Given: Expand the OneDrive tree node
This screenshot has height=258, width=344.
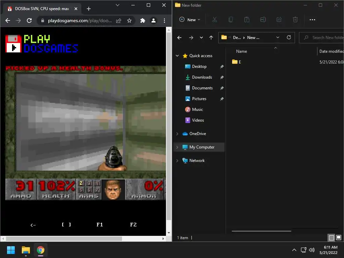Looking at the screenshot, I should pos(177,134).
